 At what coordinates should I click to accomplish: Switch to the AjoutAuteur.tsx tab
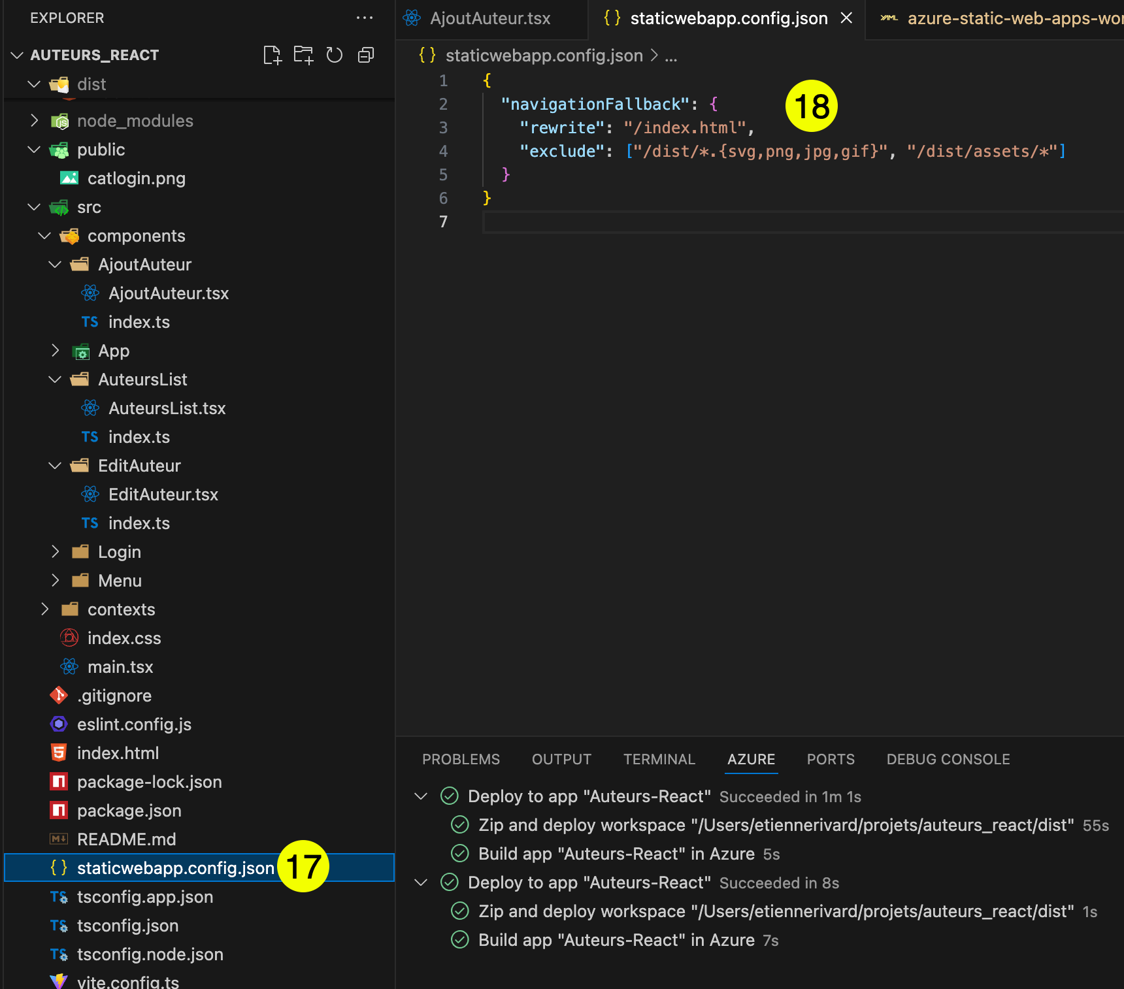click(489, 18)
